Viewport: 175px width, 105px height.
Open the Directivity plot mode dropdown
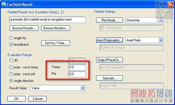[x=161, y=20]
